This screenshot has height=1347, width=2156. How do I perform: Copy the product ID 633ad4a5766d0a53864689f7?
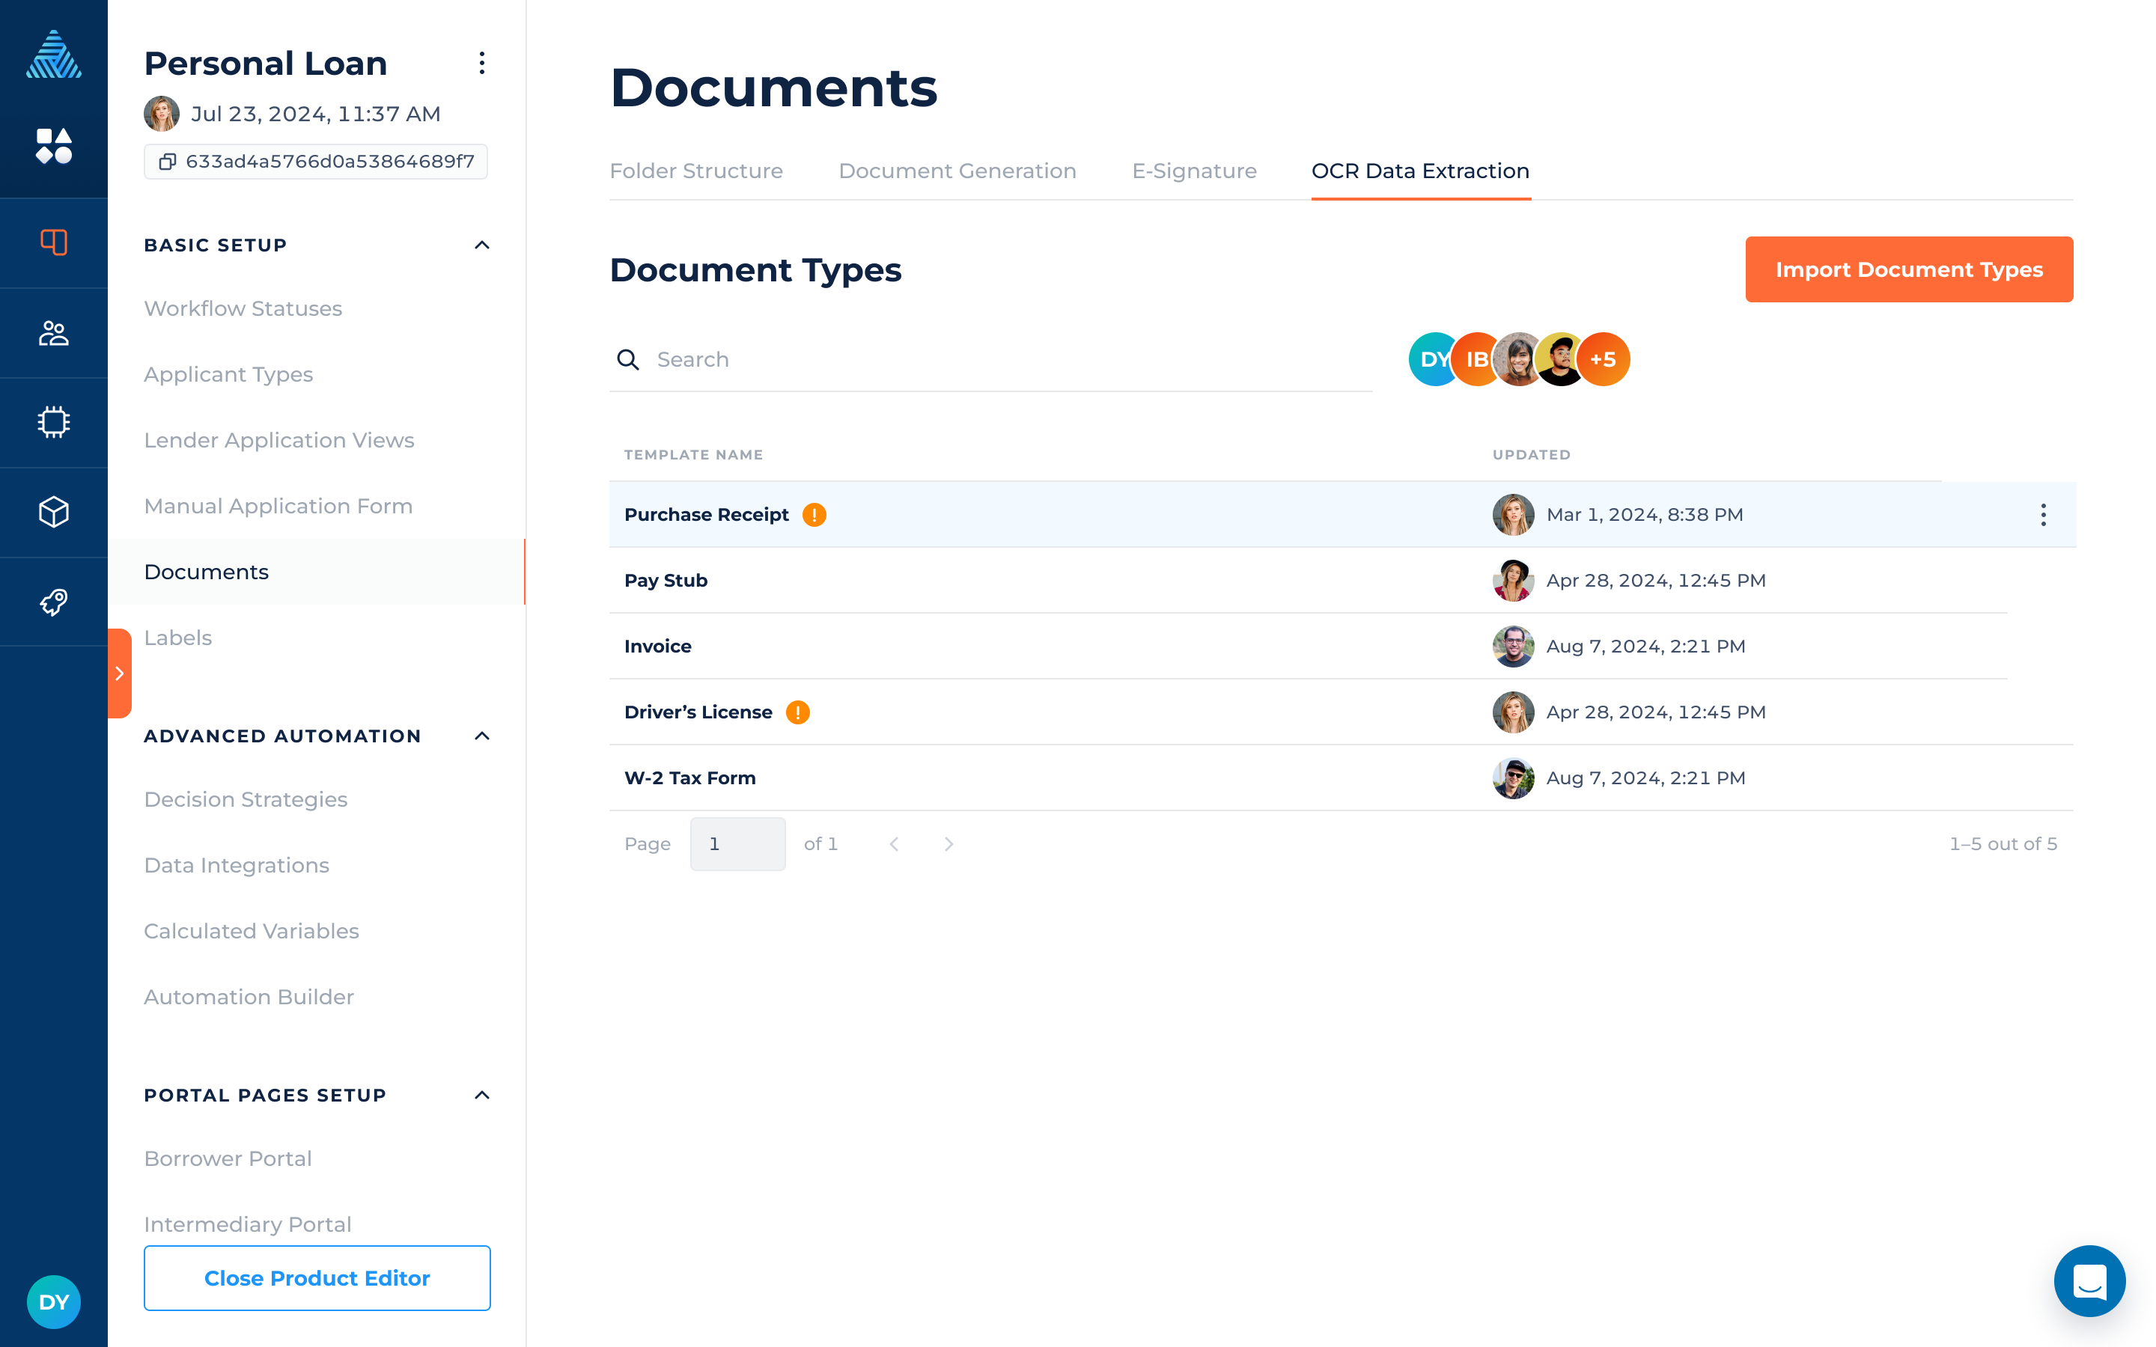pyautogui.click(x=168, y=161)
